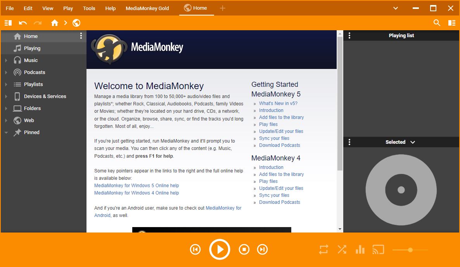The image size is (460, 267).
Task: Open the equalizer bars icon
Action: click(360, 250)
